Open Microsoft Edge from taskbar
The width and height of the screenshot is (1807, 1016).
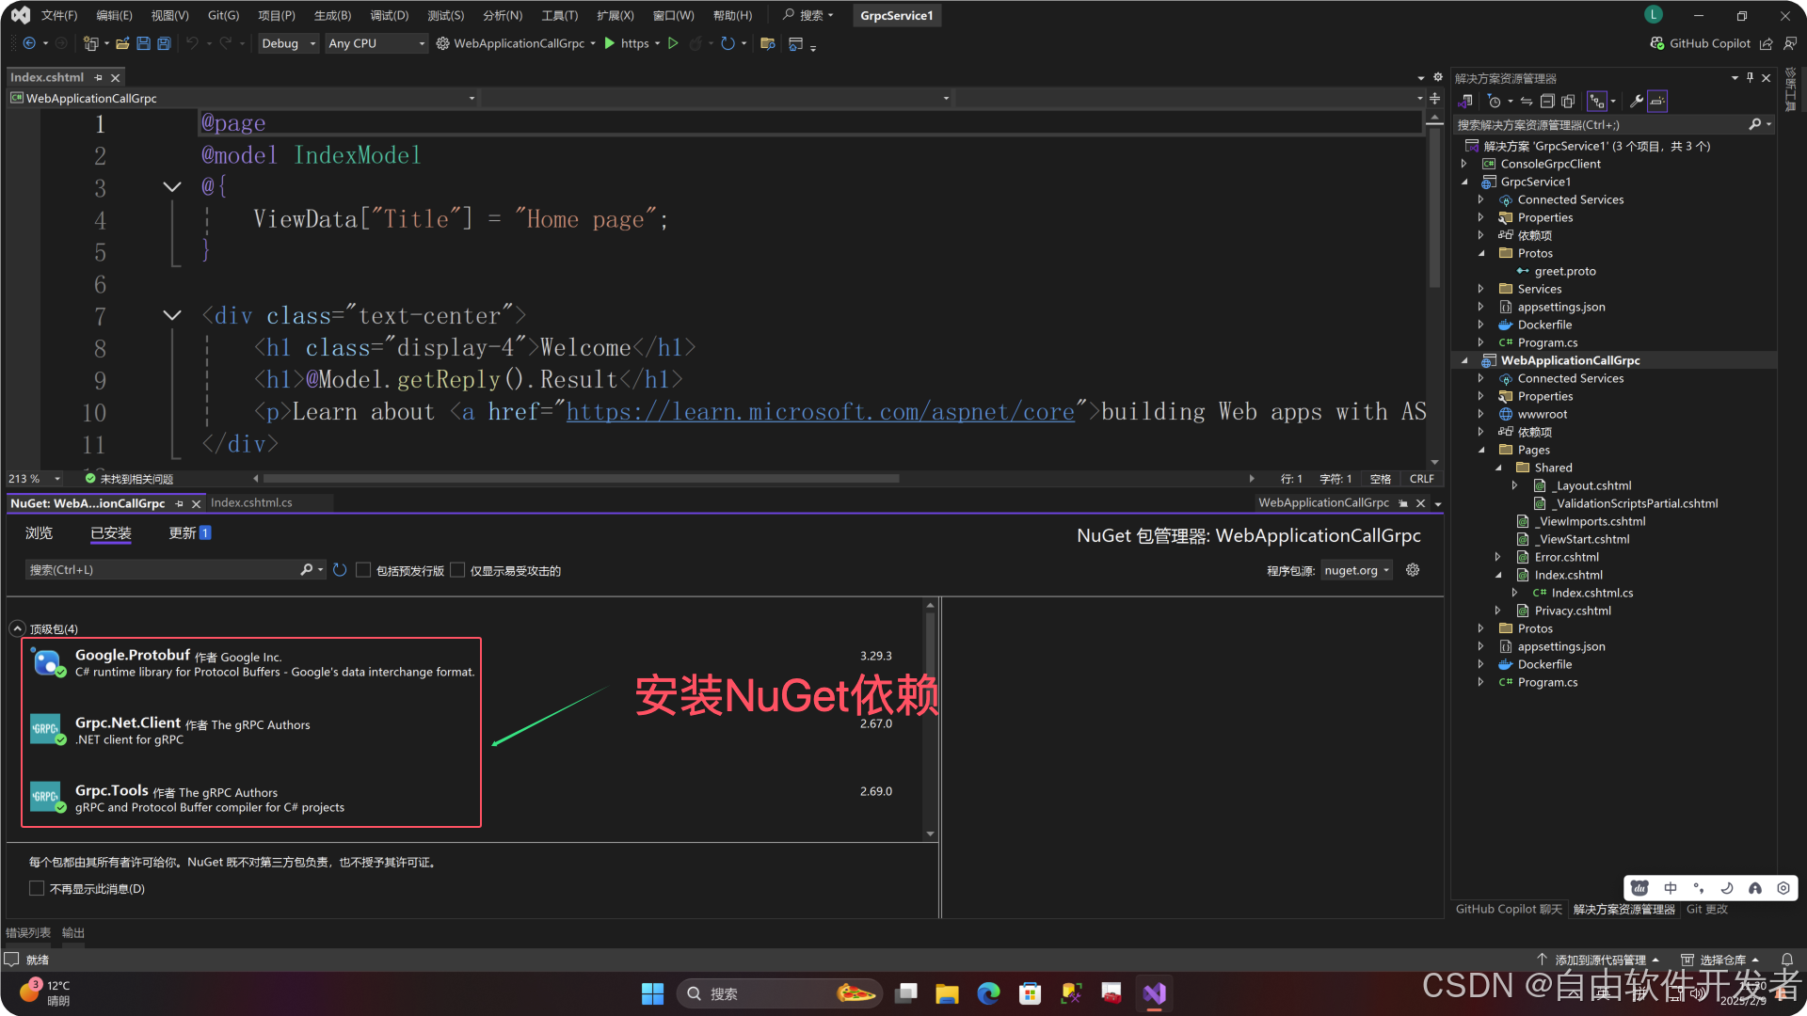click(988, 993)
